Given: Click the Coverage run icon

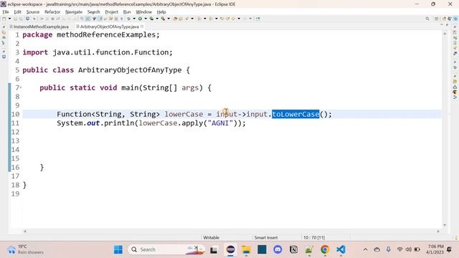Looking at the screenshot, I should click(151, 19).
